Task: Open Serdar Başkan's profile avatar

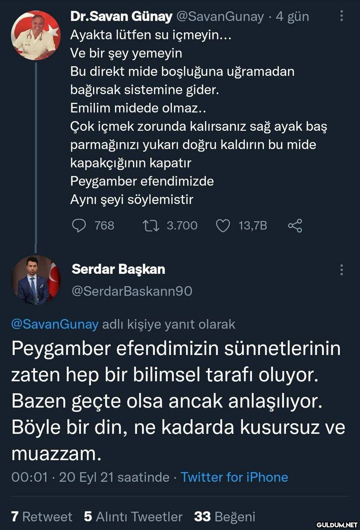Action: click(36, 280)
